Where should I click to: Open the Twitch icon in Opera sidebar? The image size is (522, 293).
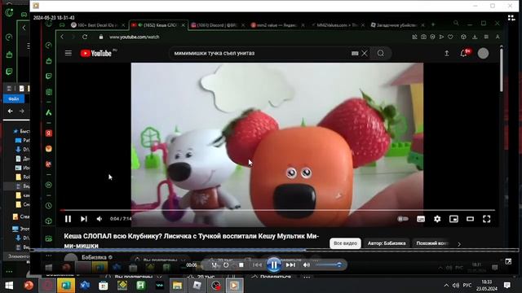click(49, 77)
